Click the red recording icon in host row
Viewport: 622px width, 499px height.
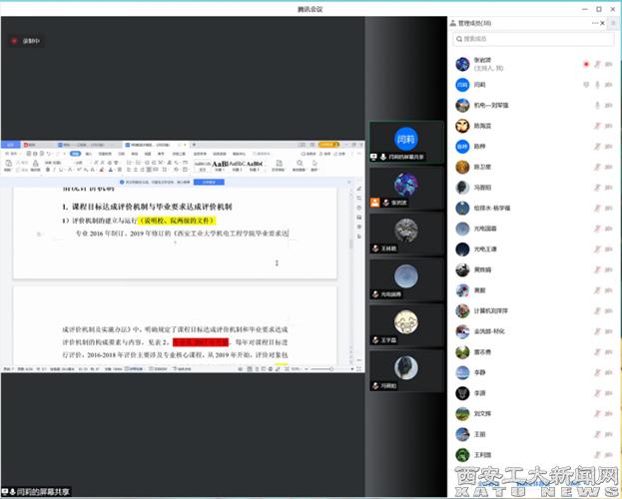pyautogui.click(x=586, y=64)
